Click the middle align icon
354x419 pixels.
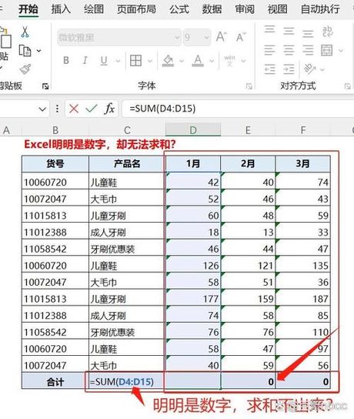(289, 31)
